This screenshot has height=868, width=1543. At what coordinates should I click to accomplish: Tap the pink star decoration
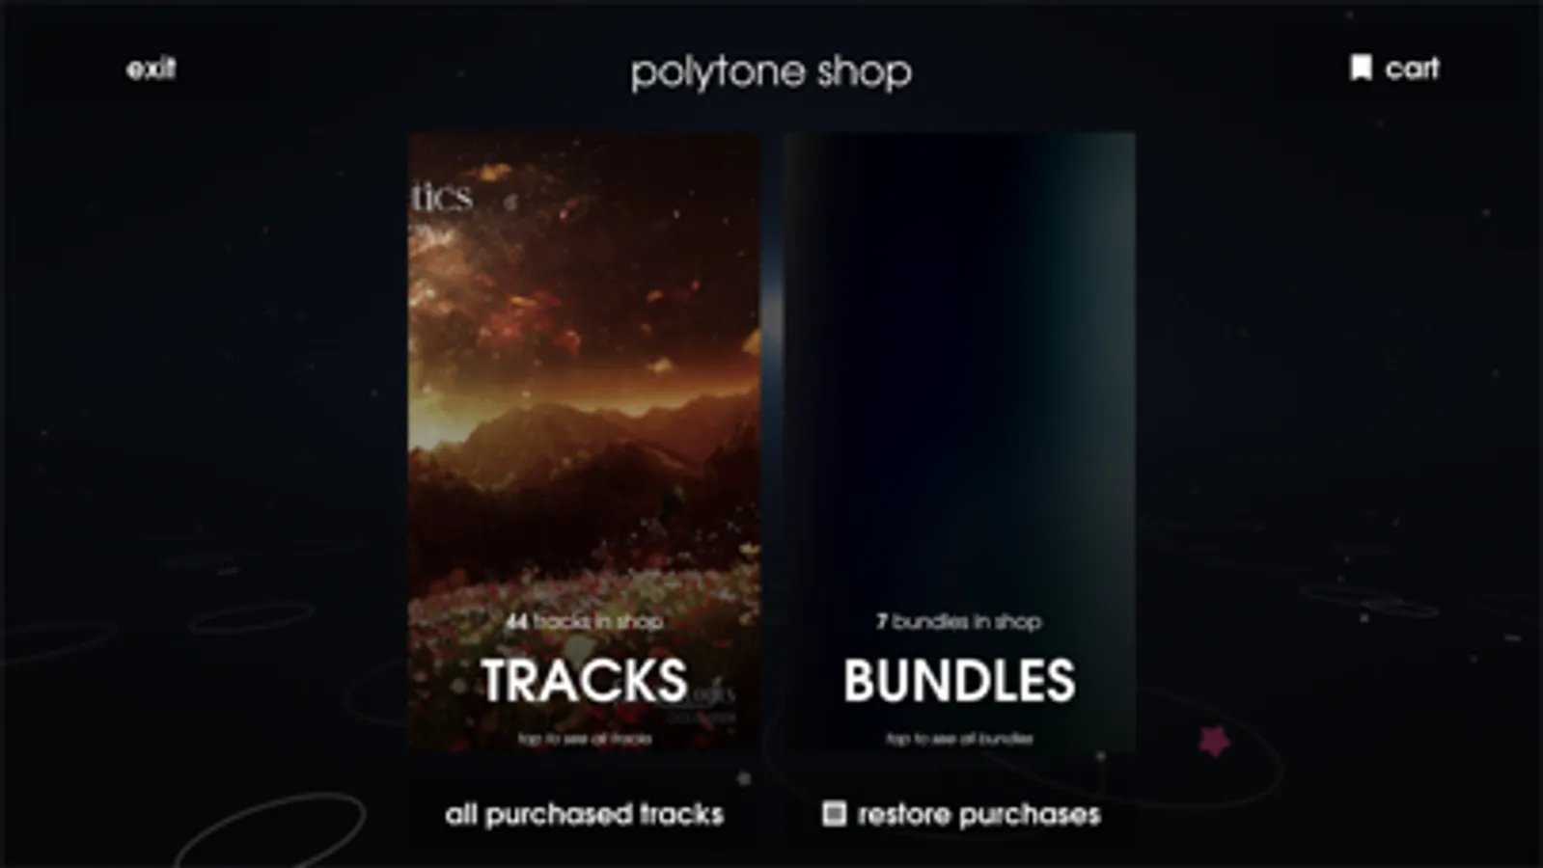(x=1215, y=741)
